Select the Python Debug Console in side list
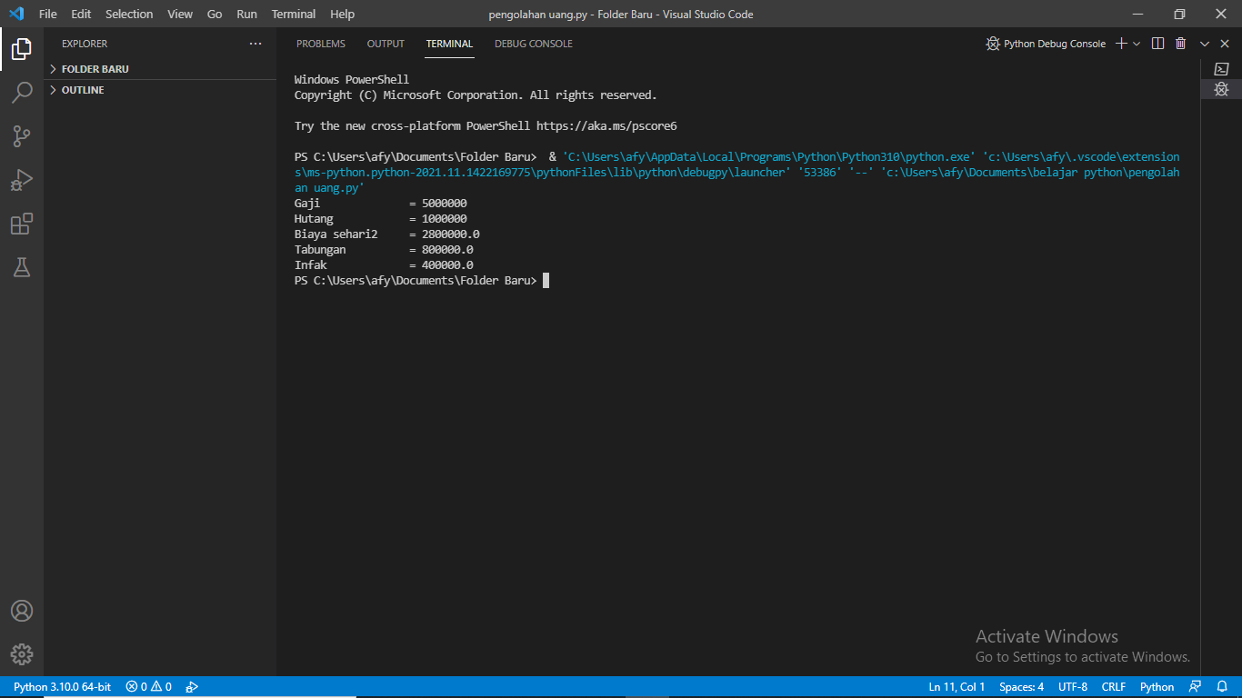Image resolution: width=1242 pixels, height=698 pixels. (x=1222, y=89)
